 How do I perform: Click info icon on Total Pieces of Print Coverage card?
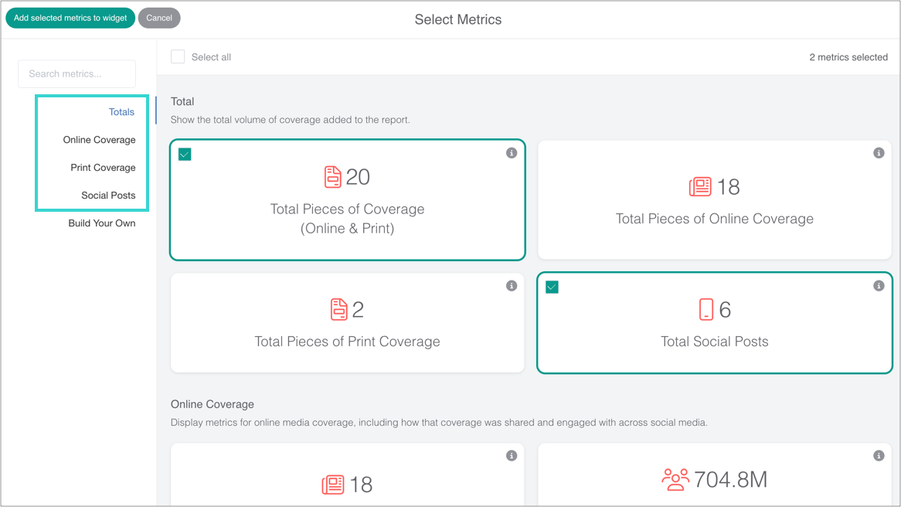[512, 286]
